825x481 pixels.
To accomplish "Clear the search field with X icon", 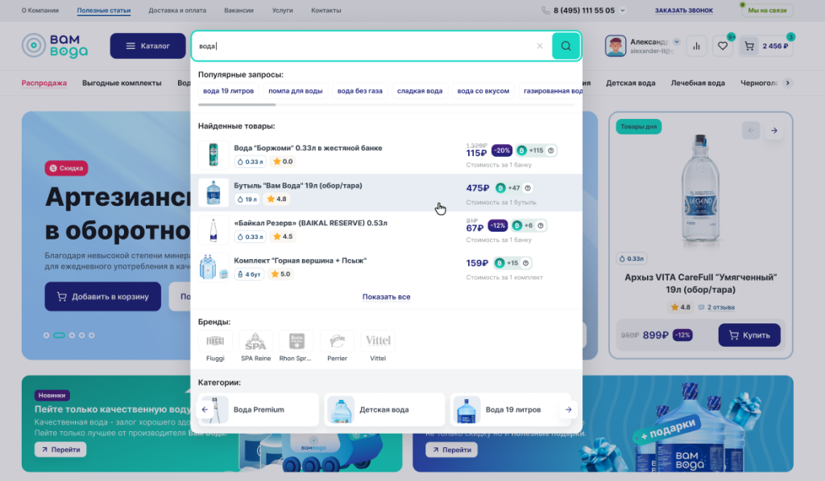I will pyautogui.click(x=540, y=46).
